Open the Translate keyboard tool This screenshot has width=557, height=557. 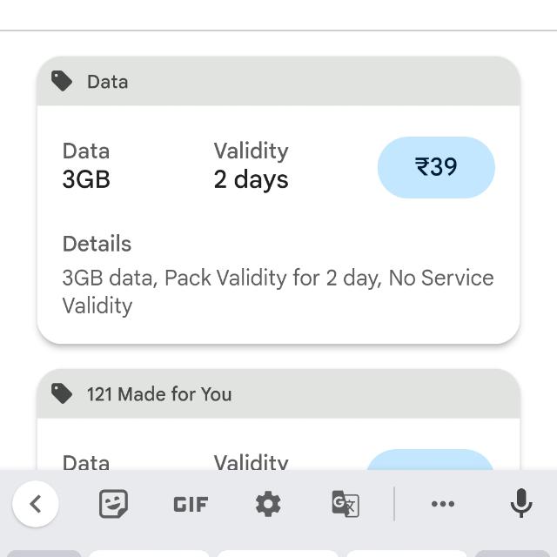coord(346,504)
